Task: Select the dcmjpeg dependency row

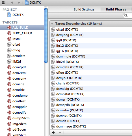Action: (91, 35)
